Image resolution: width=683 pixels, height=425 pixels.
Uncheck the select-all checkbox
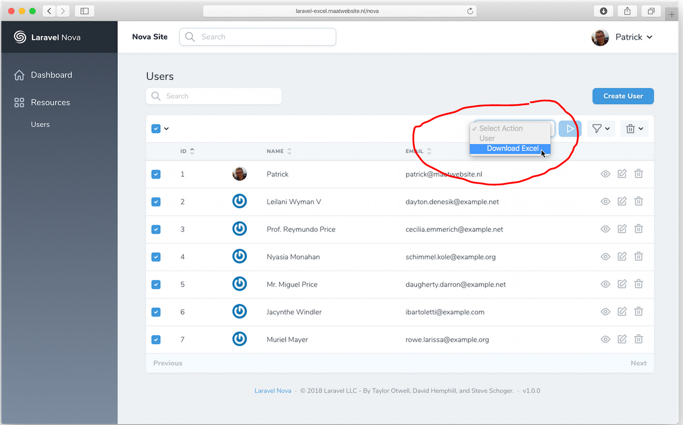point(156,129)
